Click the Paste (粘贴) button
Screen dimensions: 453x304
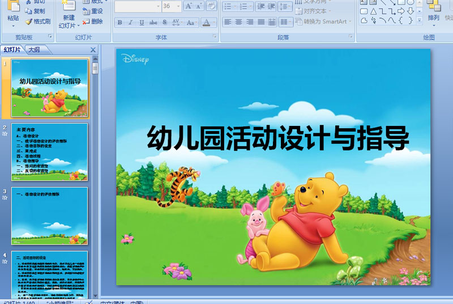13,13
